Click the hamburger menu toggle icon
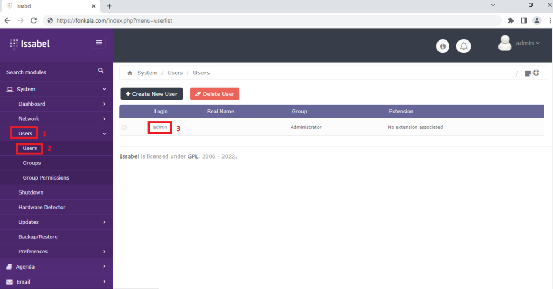Image resolution: width=553 pixels, height=289 pixels. click(x=99, y=42)
